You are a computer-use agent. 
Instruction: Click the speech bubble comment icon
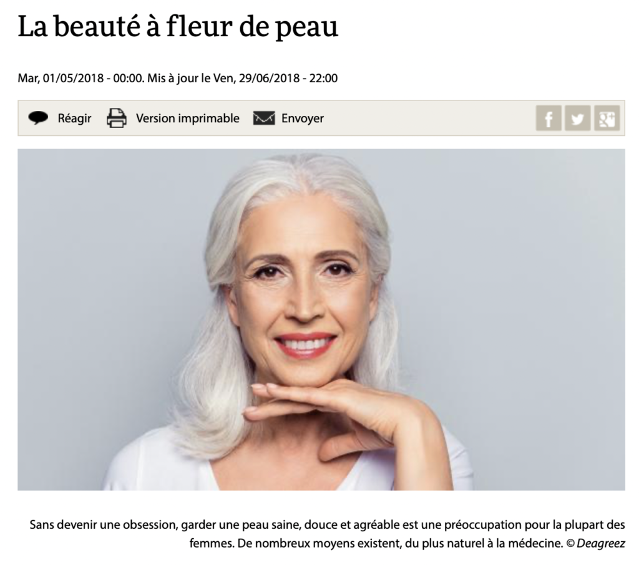pos(38,118)
